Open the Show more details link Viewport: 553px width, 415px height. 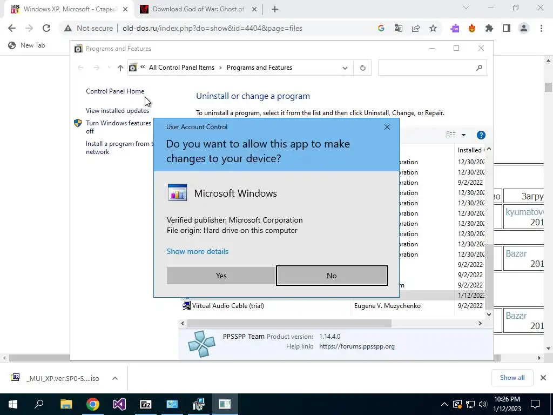198,251
